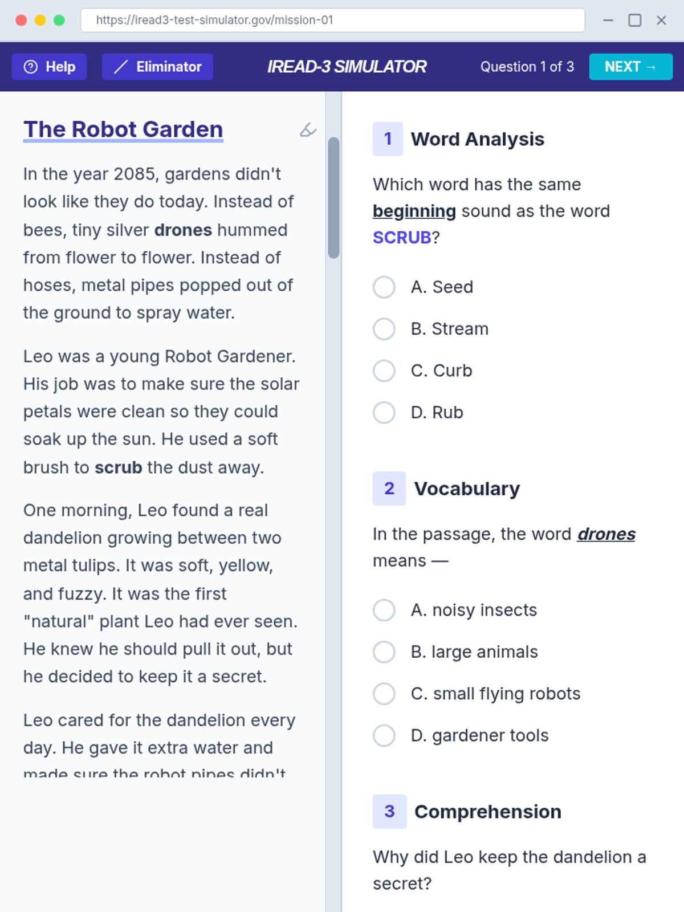The height and width of the screenshot is (912, 684).
Task: Click the red macOS close dot
Action: click(x=21, y=21)
